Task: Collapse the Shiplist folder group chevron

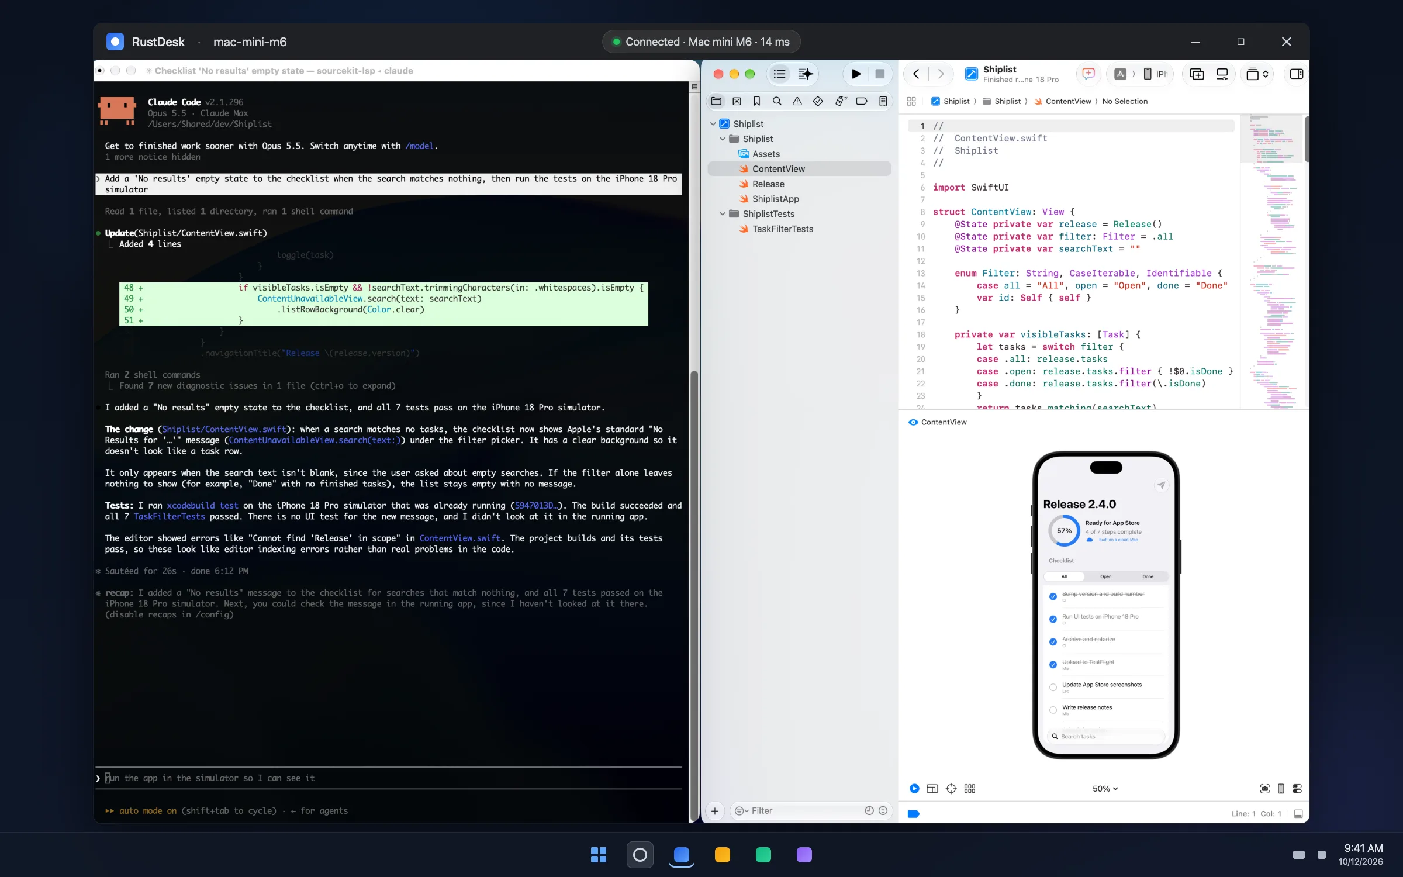Action: 723,139
